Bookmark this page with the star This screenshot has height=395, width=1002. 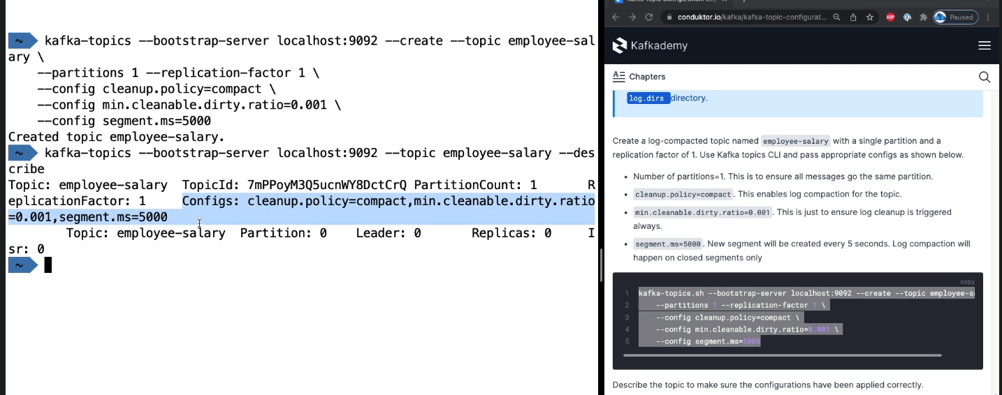870,17
